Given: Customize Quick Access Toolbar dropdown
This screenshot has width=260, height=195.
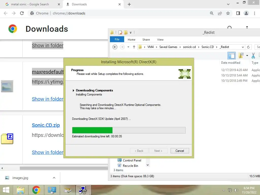Looking at the screenshot, I should pyautogui.click(x=131, y=33).
